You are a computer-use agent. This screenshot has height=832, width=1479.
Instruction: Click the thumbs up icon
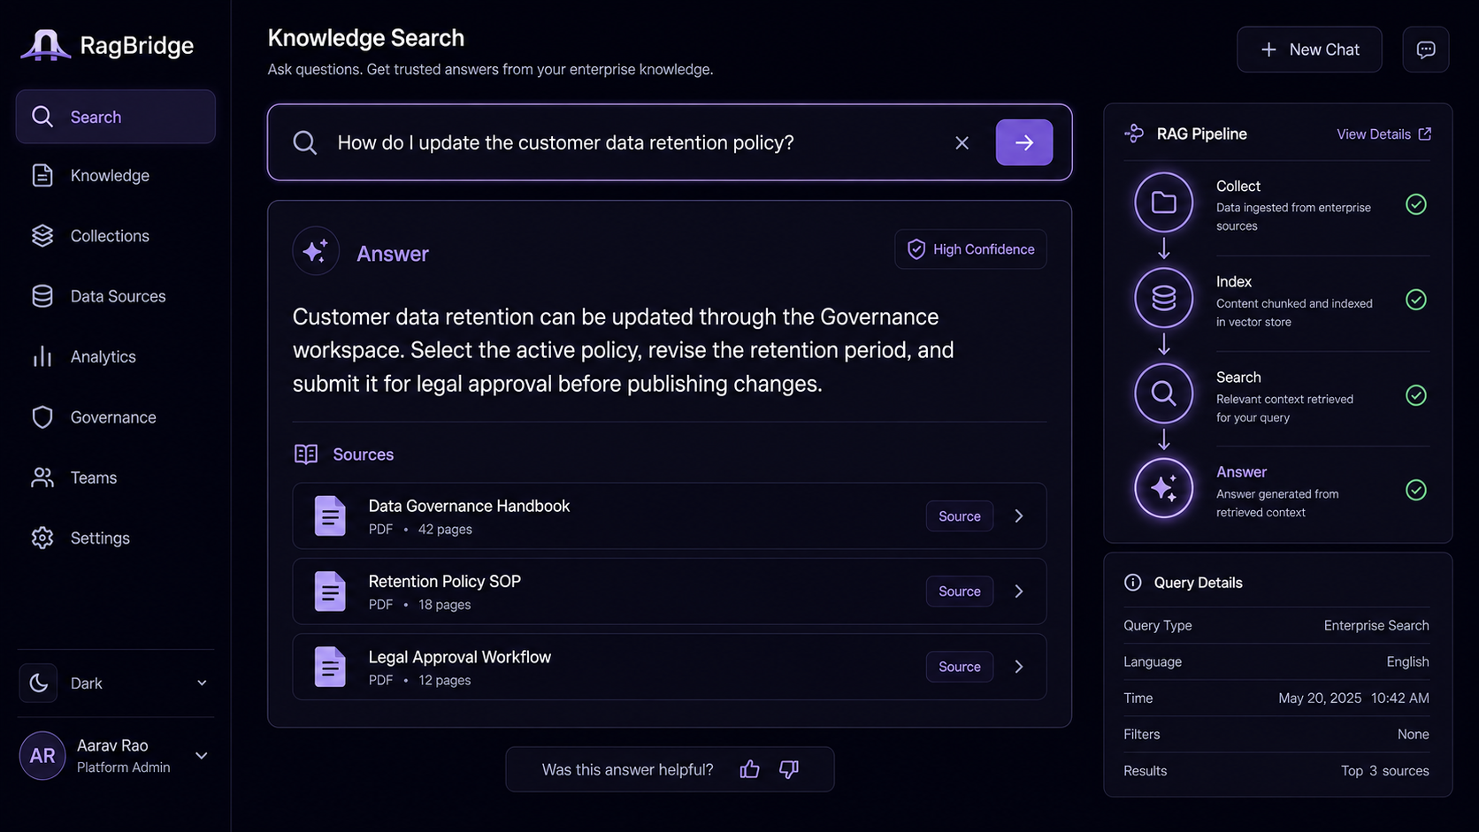(749, 769)
